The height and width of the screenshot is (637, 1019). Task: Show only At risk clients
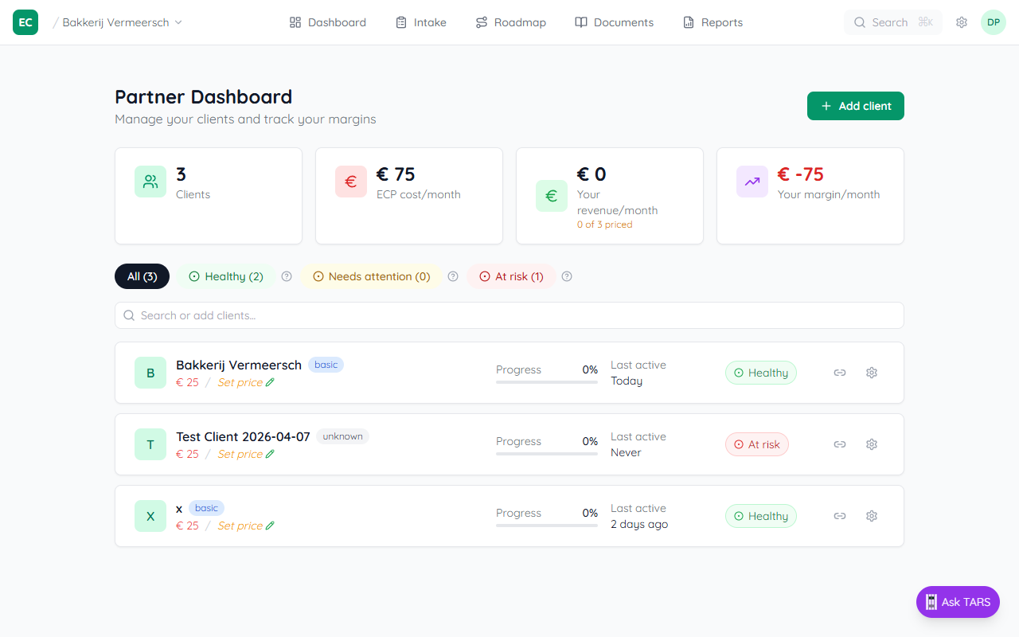(511, 276)
